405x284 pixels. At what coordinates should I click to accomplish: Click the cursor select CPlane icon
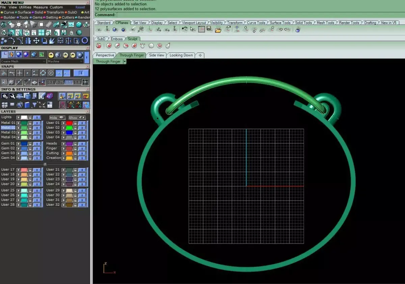click(x=193, y=30)
